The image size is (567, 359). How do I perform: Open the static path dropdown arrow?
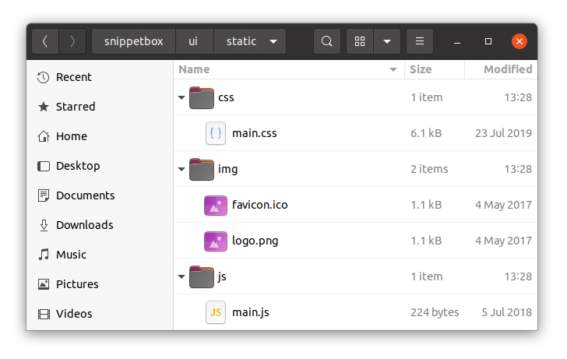(x=273, y=41)
